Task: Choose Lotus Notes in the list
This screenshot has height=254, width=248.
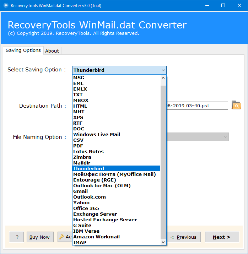Action: 116,151
